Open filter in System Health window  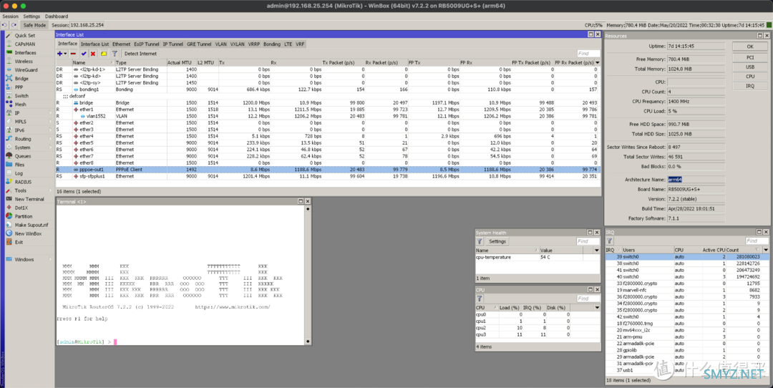[x=479, y=241]
